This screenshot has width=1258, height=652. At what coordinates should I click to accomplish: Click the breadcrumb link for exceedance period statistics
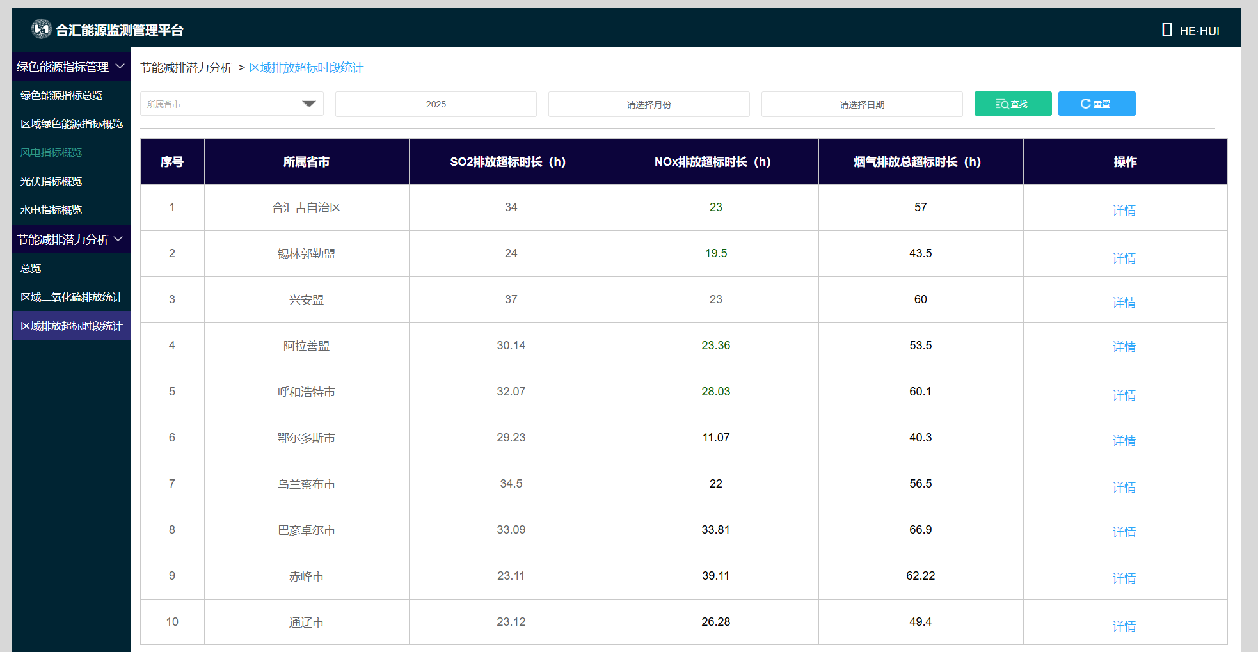tap(306, 68)
